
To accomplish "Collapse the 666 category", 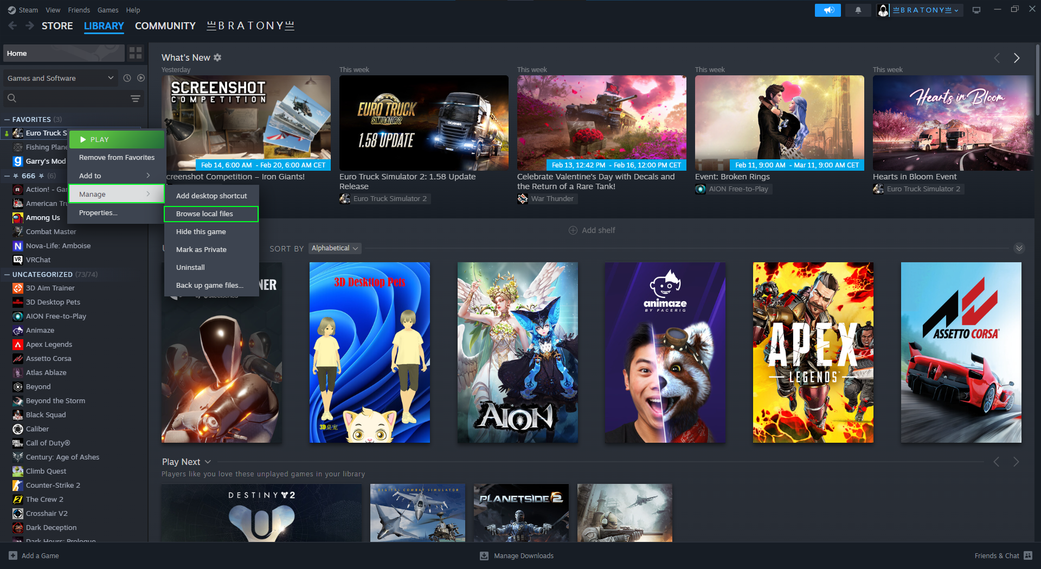I will coord(7,176).
